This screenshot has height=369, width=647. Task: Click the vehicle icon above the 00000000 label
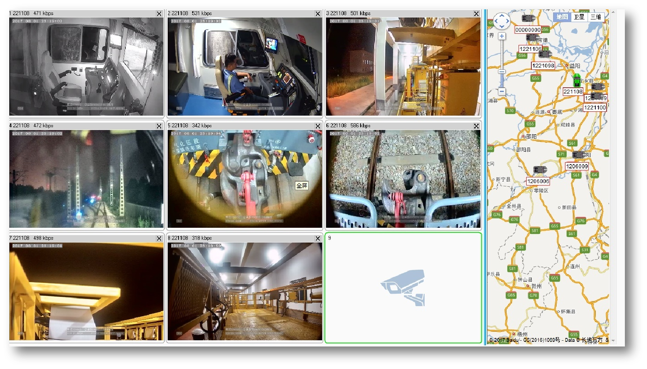527,18
